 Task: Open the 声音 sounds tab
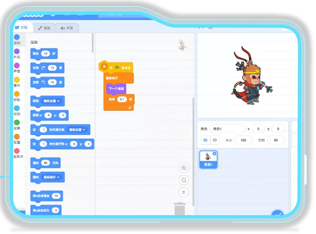(x=67, y=28)
